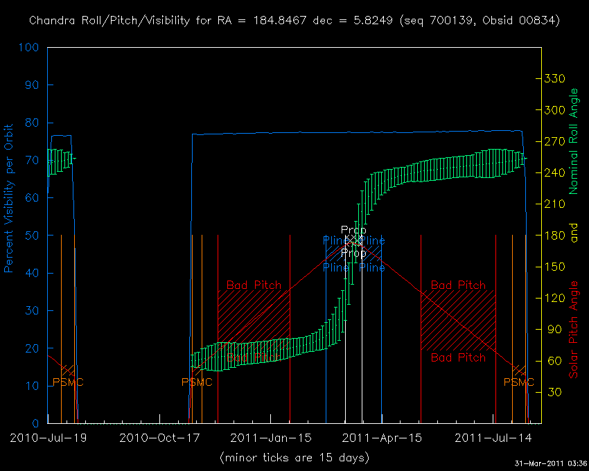589x471 pixels.
Task: Click the rightmost PSMC label
Action: [x=519, y=382]
